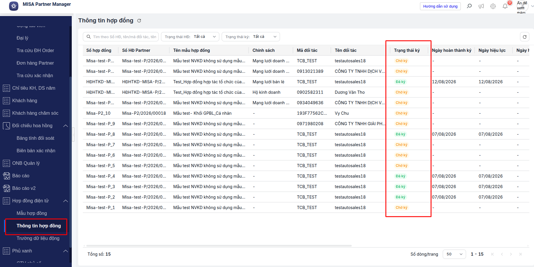Reload icon next to Thông tin hợp đồng title
This screenshot has height=267, width=534.
[x=139, y=21]
